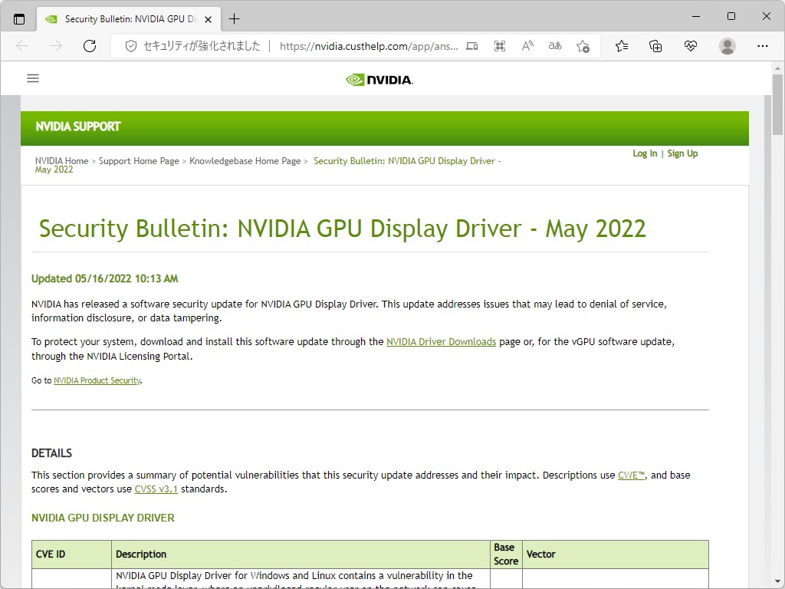Click the page vertical scrollbar thumb
This screenshot has height=589, width=785.
coord(777,104)
